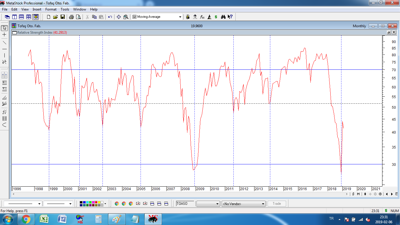The image size is (400, 225).
Task: Click the zoom in plus button under chart
Action: click(380, 194)
